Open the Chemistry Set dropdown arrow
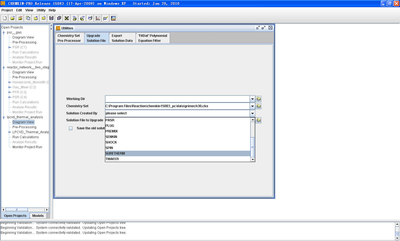This screenshot has height=241, width=400. tap(252, 106)
